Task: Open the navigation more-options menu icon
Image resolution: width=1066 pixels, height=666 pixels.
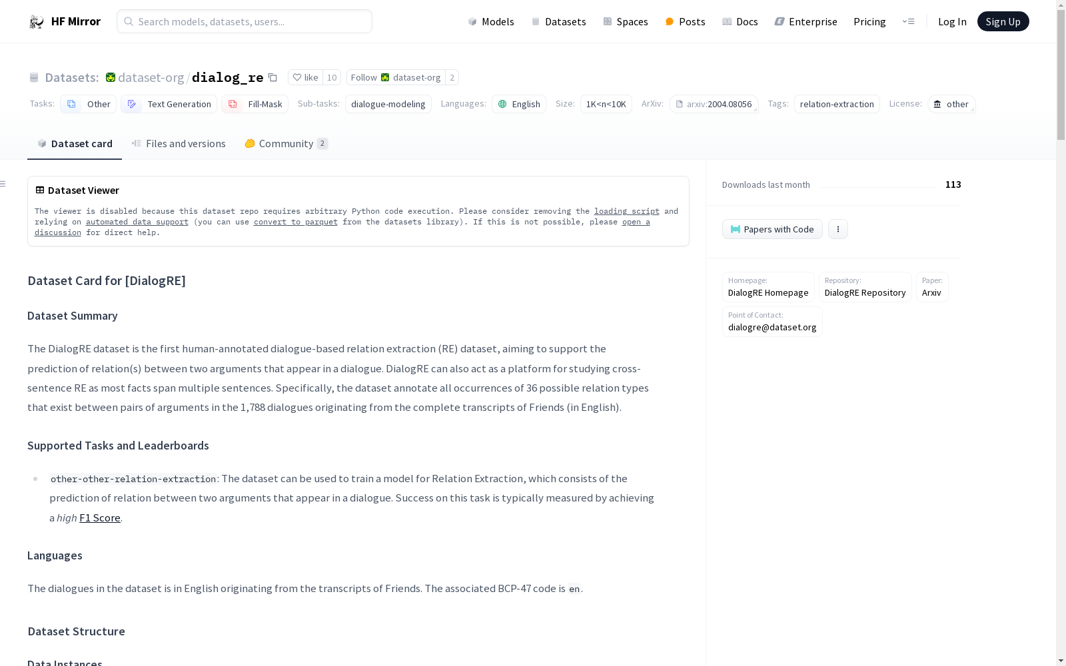Action: [x=908, y=21]
